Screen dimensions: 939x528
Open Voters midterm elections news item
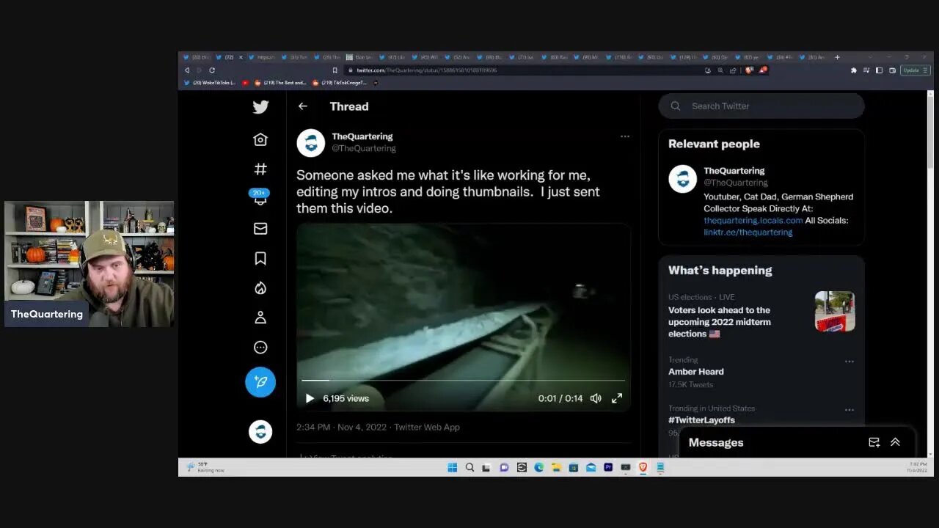pos(719,322)
